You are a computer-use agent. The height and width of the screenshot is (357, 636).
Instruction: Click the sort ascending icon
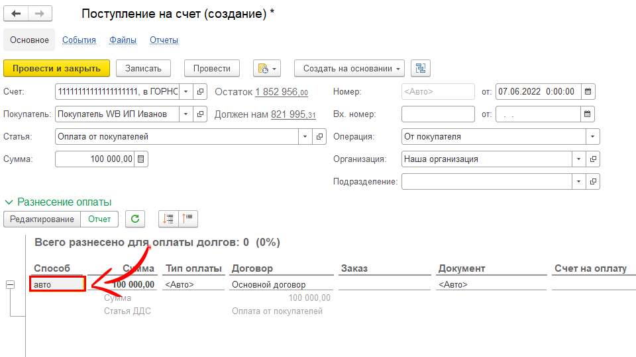coord(168,219)
